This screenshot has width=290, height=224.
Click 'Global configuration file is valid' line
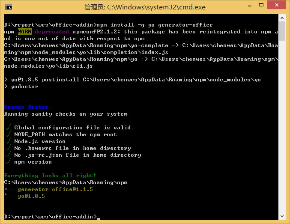pos(72,128)
